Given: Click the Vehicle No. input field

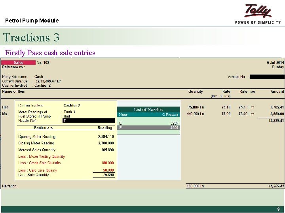Looking at the screenshot, I should click(x=267, y=77).
